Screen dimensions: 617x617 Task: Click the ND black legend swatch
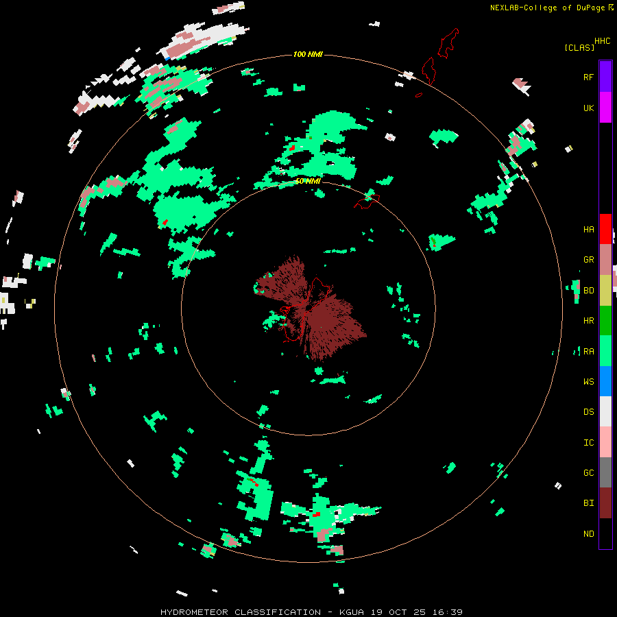coord(605,533)
